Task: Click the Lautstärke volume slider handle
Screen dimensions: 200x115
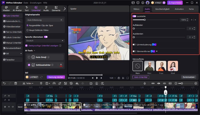Action: click(x=144, y=20)
